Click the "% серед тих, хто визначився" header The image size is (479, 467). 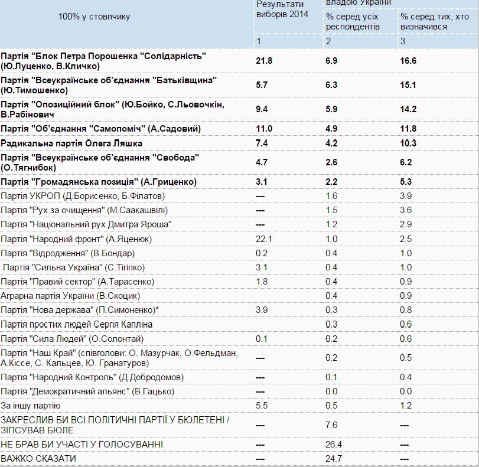pos(435,22)
